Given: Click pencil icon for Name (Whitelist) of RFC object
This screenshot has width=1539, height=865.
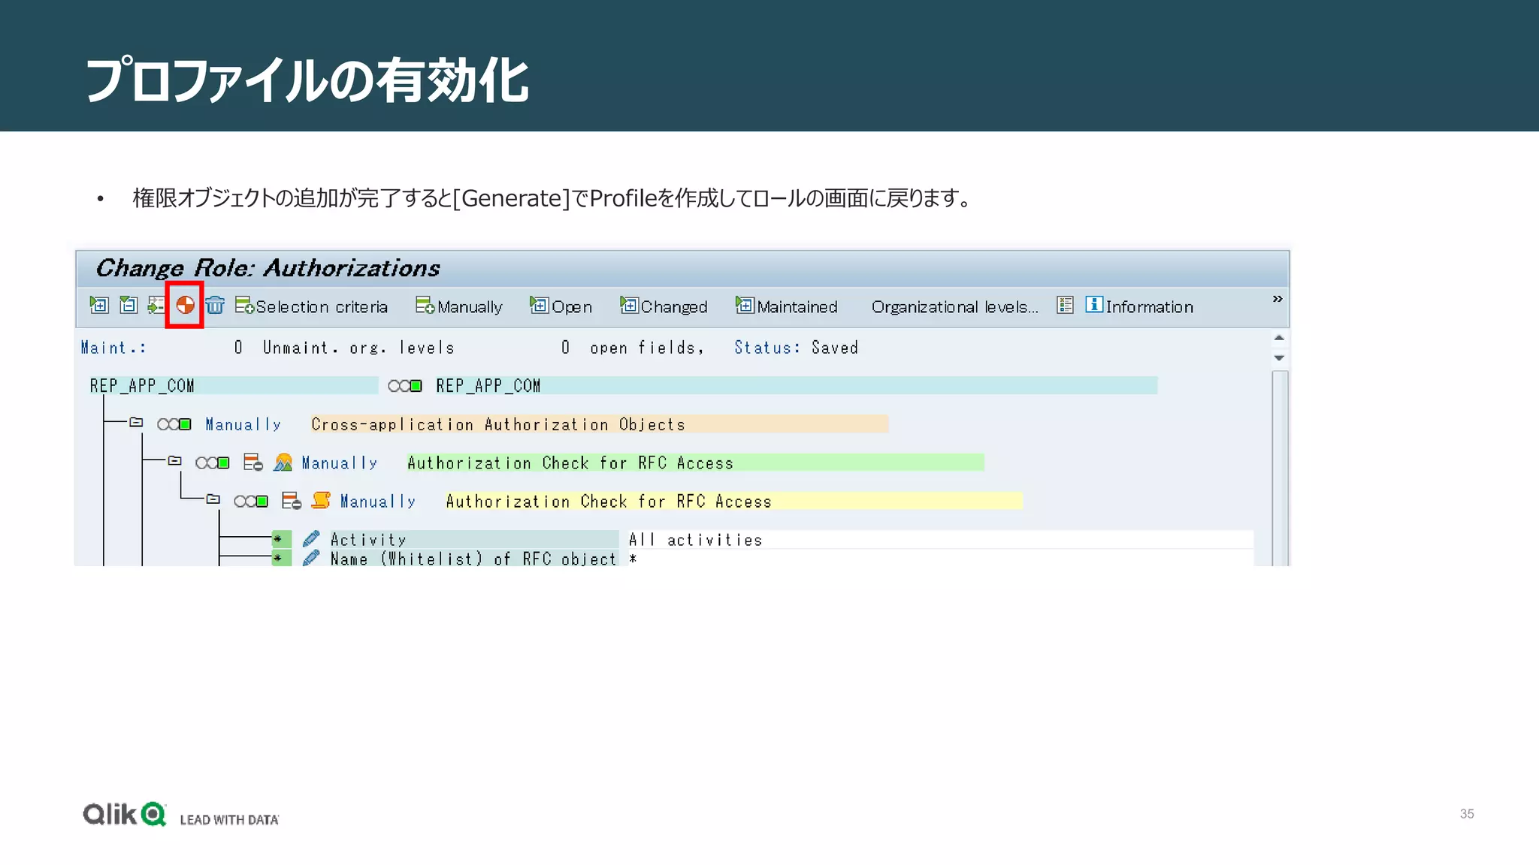Looking at the screenshot, I should tap(311, 558).
